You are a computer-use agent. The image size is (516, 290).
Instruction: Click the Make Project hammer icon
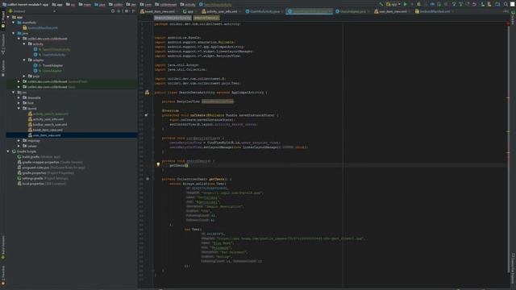(381, 4)
